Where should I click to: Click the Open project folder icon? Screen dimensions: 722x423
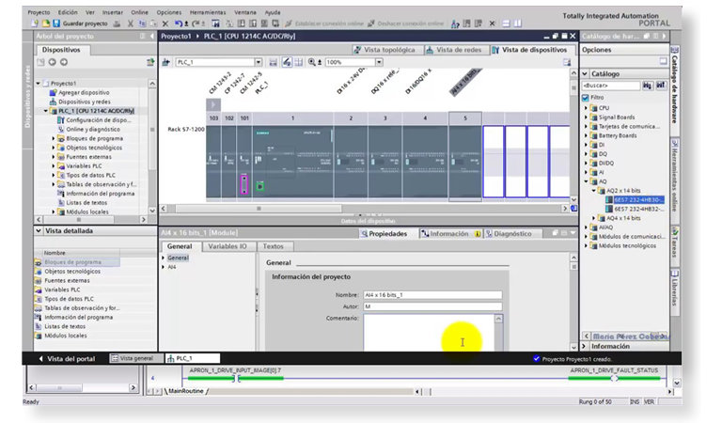click(x=45, y=23)
